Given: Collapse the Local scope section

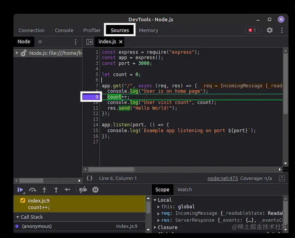Looking at the screenshot, I should (x=155, y=200).
